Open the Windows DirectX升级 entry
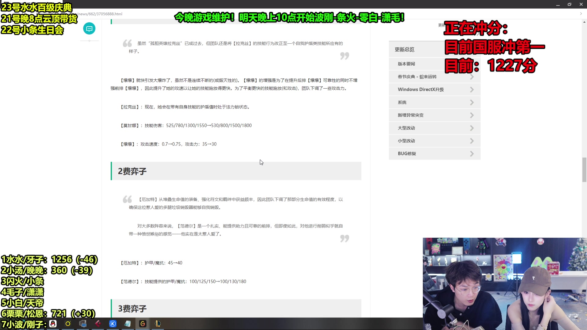Screen dimensions: 587x330 (x=434, y=89)
